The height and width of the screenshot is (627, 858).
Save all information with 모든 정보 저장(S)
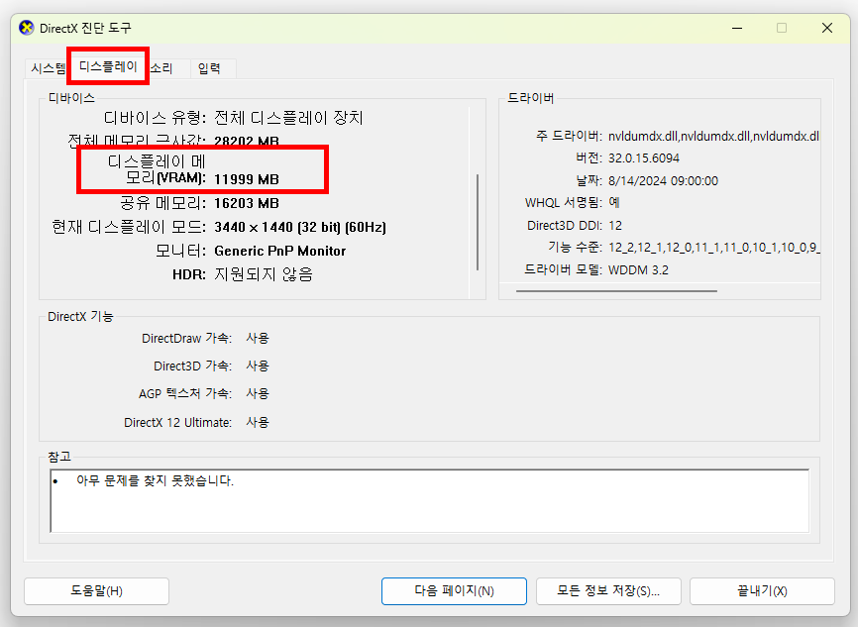[608, 591]
